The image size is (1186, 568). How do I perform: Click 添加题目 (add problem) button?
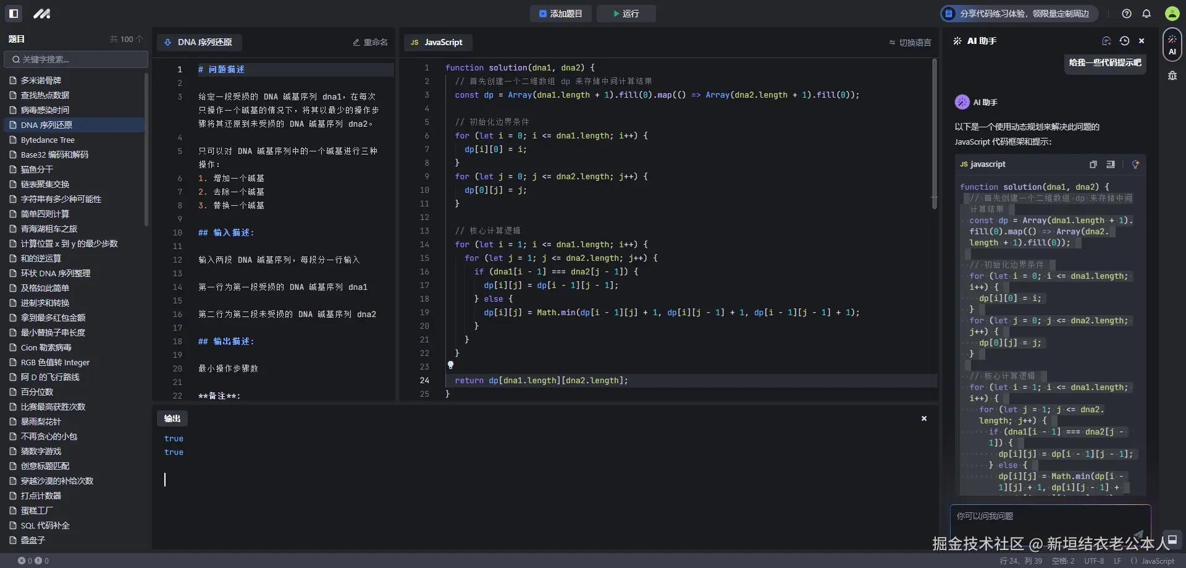point(561,14)
